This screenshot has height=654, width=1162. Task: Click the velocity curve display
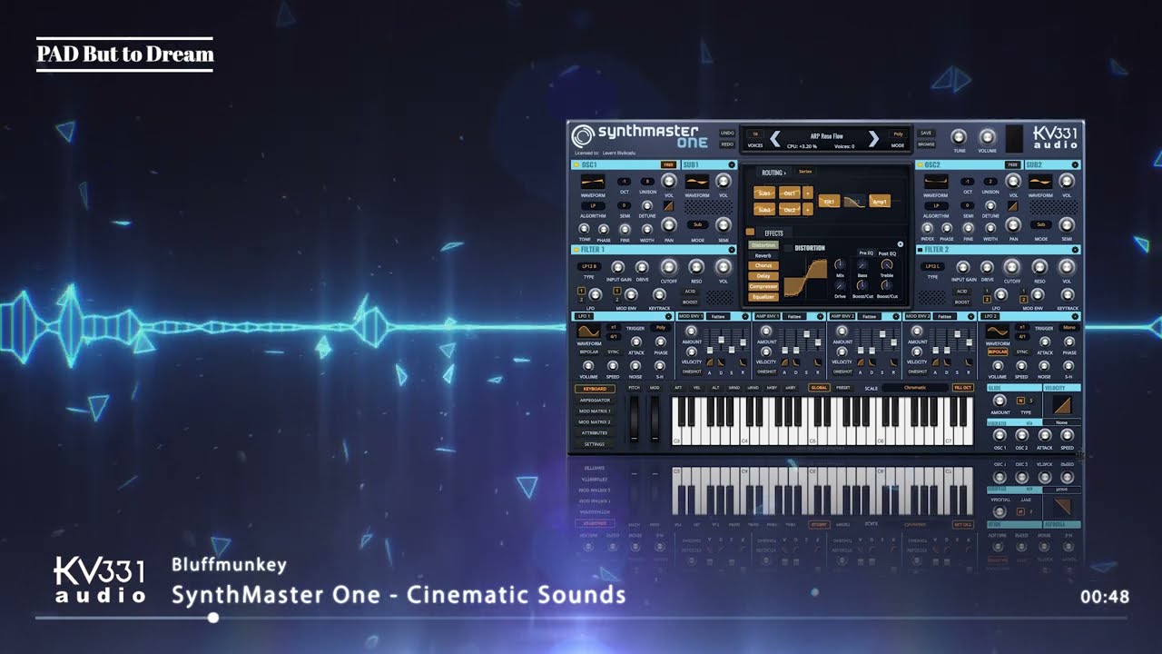pos(1061,404)
